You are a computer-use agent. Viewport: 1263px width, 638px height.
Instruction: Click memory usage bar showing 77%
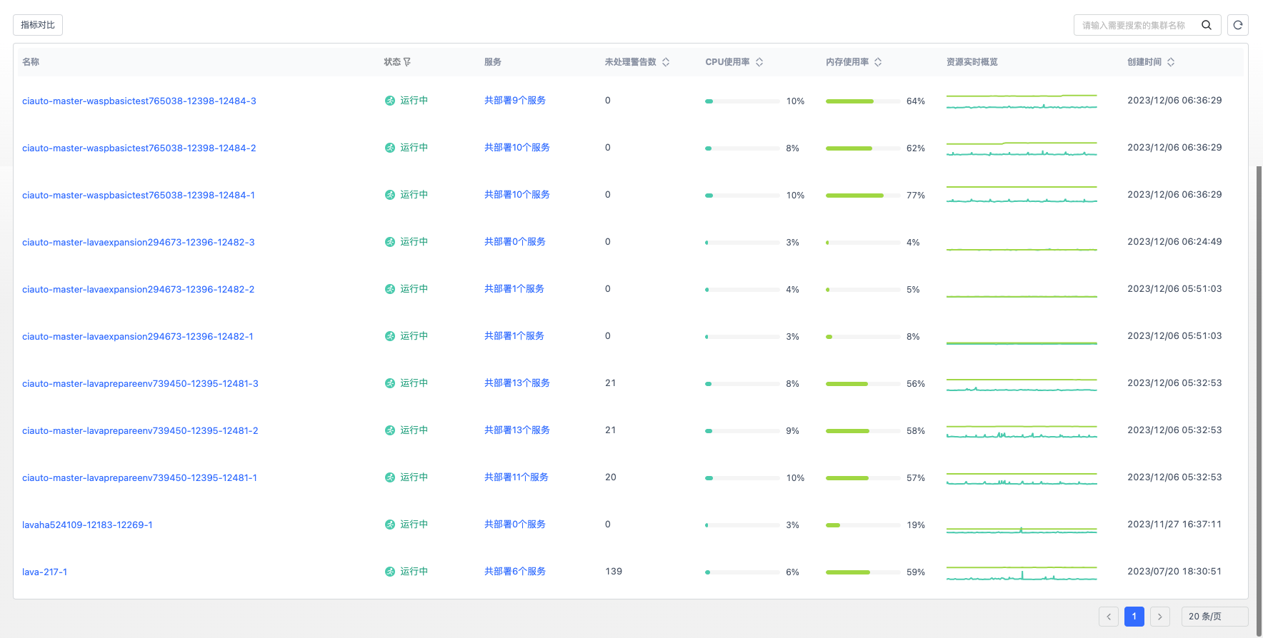coord(863,196)
